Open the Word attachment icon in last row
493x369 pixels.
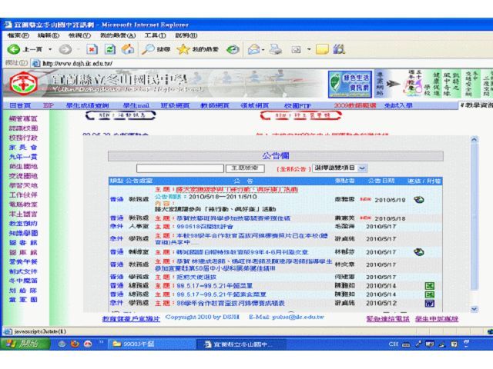coord(430,302)
